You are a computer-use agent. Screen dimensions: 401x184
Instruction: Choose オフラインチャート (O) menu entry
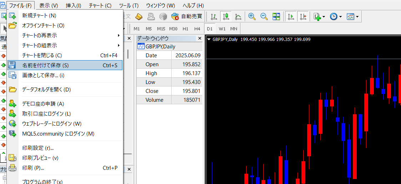65,26
